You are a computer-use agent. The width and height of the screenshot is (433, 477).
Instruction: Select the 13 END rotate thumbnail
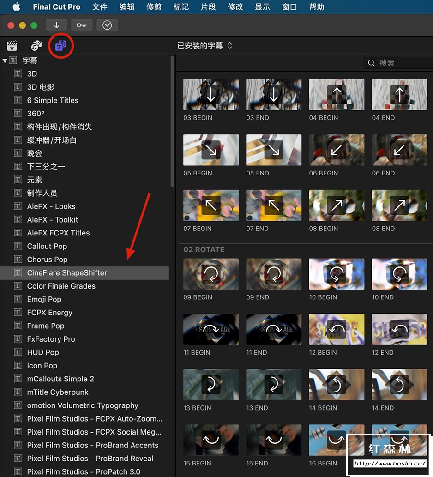[274, 385]
